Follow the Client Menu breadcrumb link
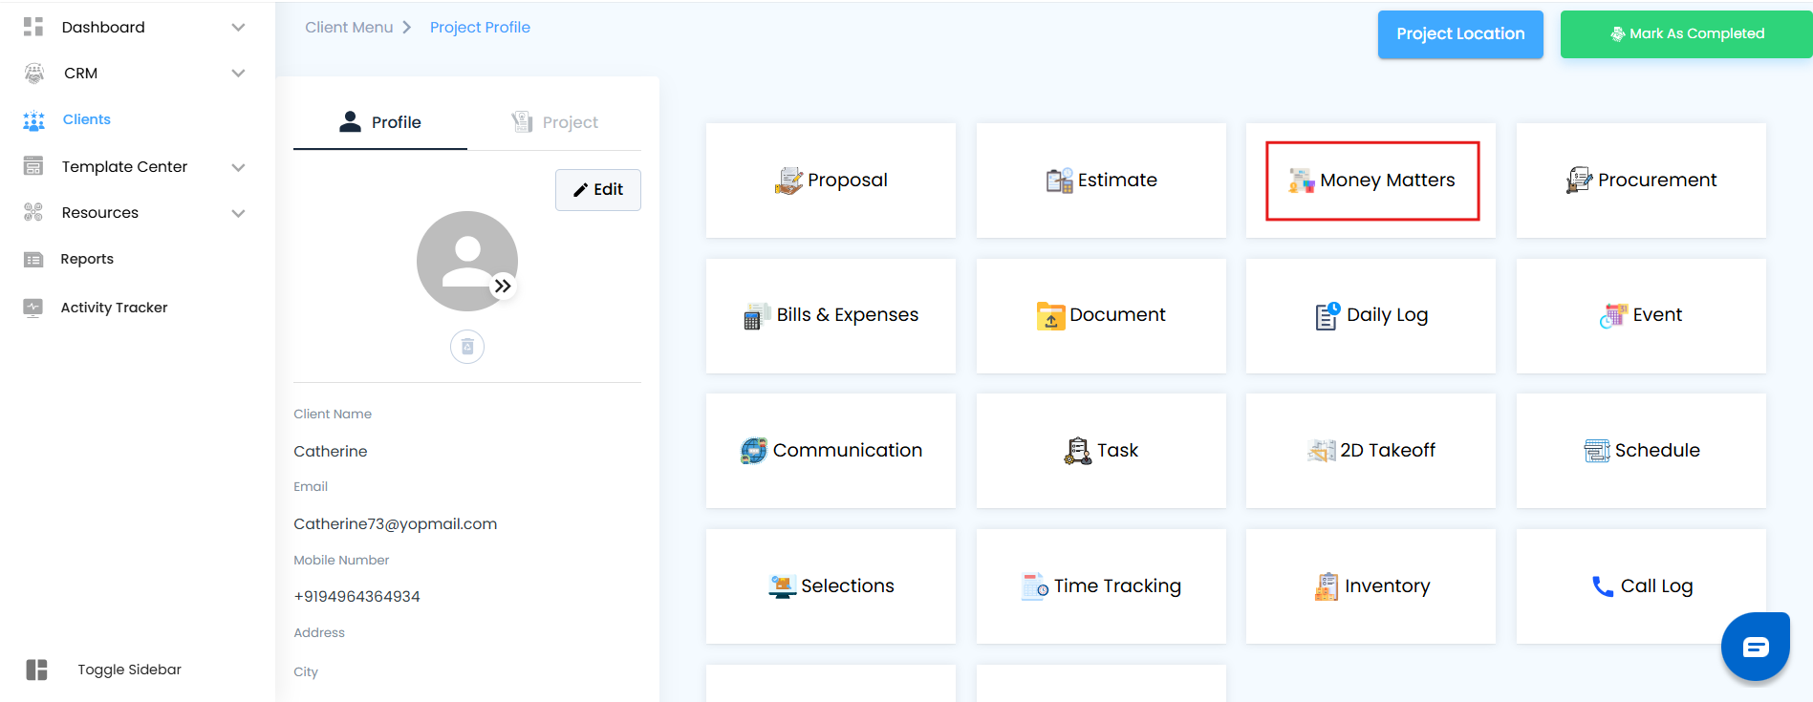 coord(349,28)
